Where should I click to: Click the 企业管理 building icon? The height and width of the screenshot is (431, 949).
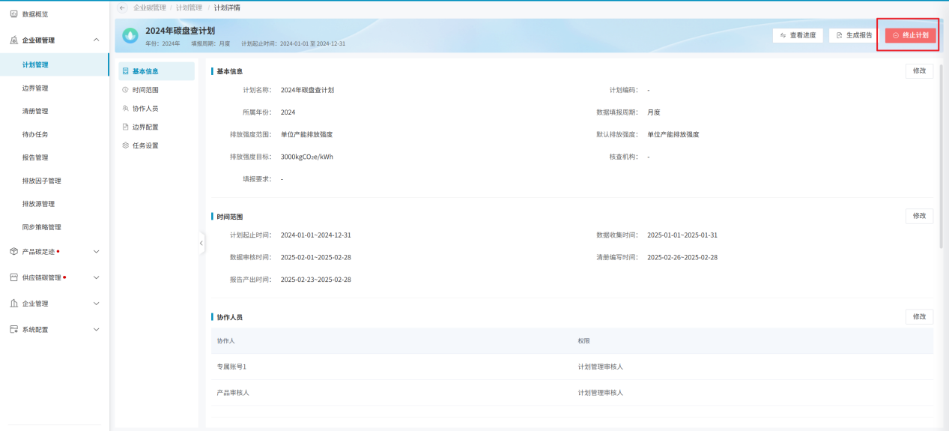pos(13,304)
